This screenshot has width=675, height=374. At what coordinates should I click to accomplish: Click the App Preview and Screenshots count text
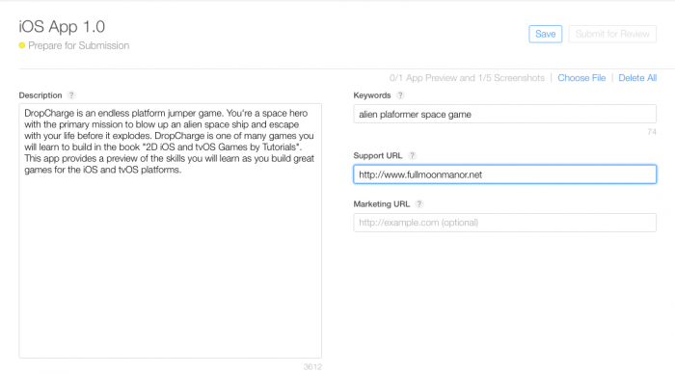[467, 78]
